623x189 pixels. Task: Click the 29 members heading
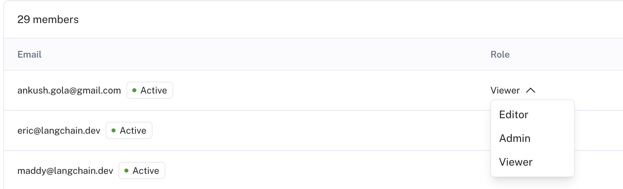tap(48, 19)
